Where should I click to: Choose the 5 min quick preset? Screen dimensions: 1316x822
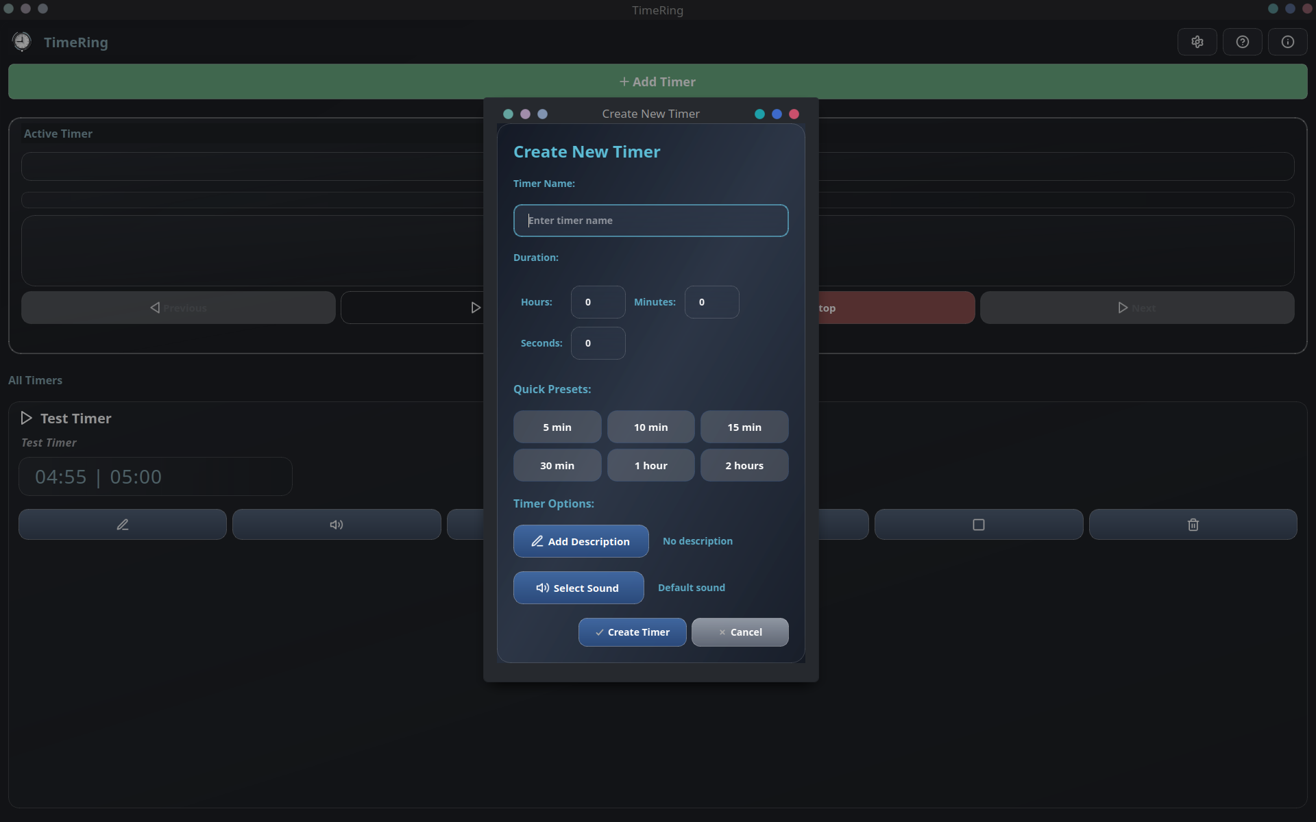[x=557, y=427]
